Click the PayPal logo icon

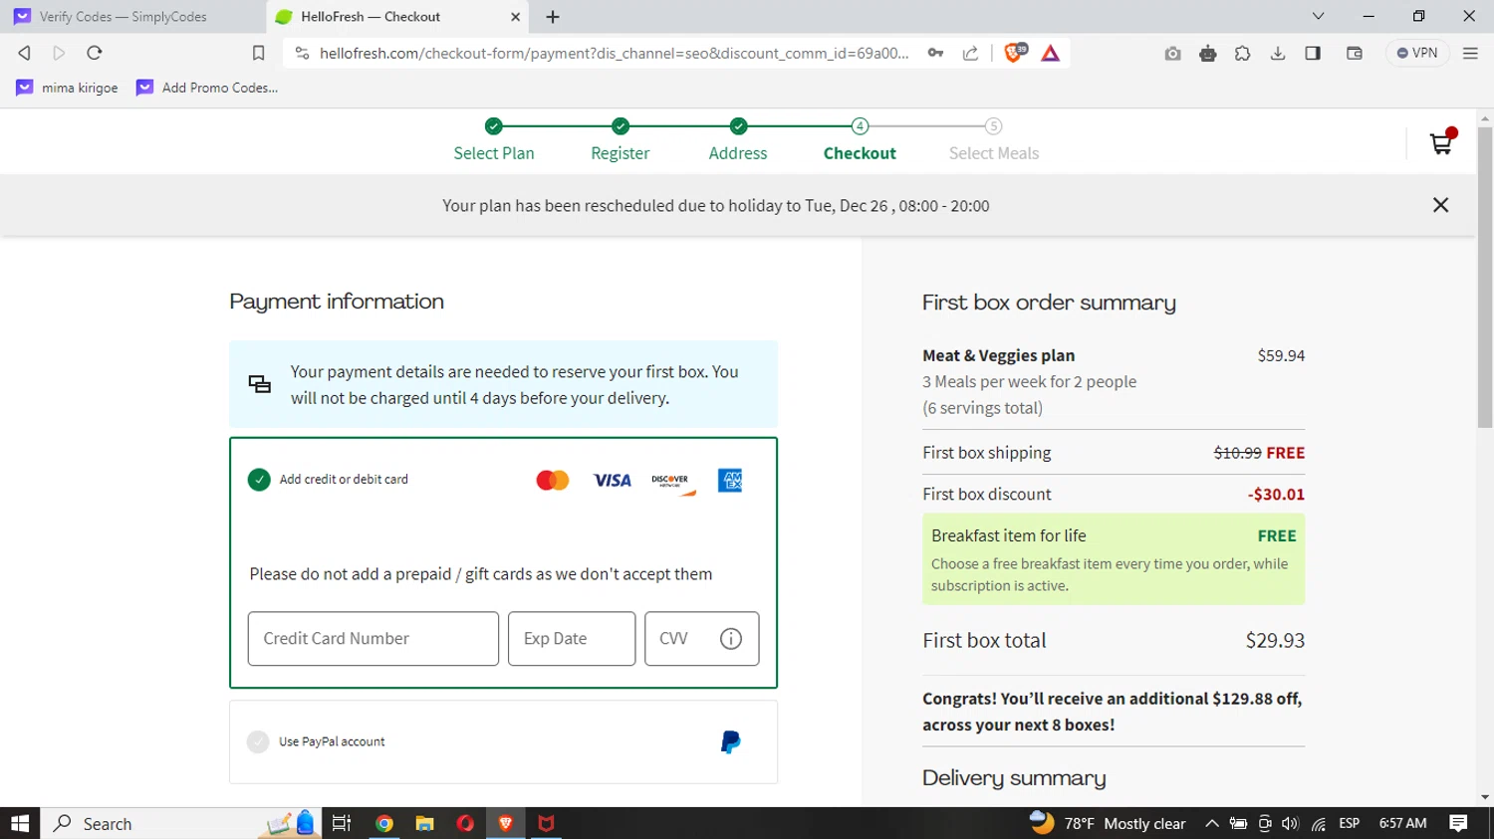point(730,741)
